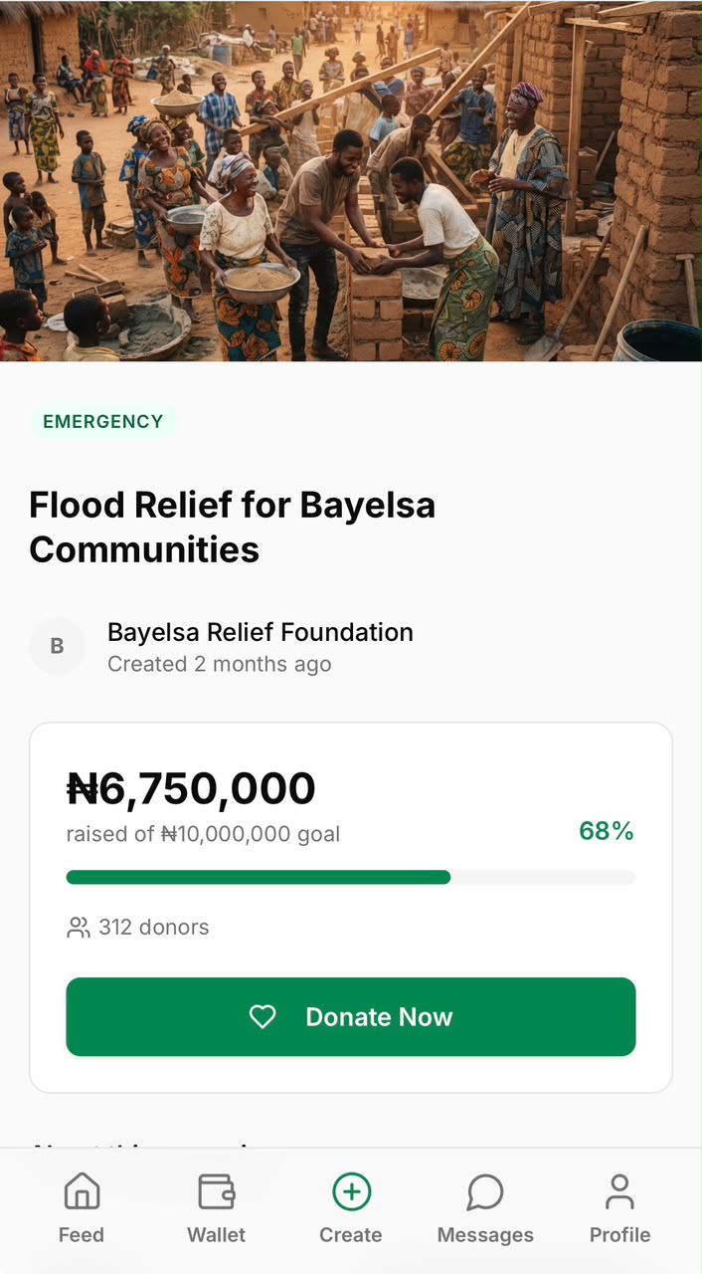Click the Donate Now button
702x1274 pixels.
pyautogui.click(x=351, y=1016)
